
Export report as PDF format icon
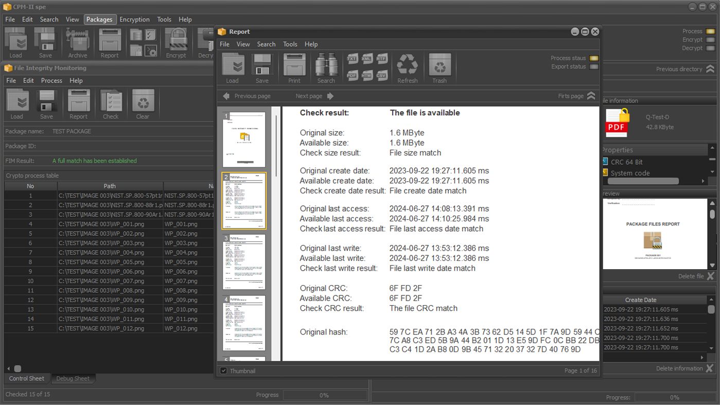coord(352,76)
